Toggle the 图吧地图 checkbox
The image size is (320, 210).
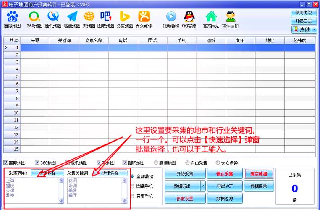pyautogui.click(x=125, y=163)
